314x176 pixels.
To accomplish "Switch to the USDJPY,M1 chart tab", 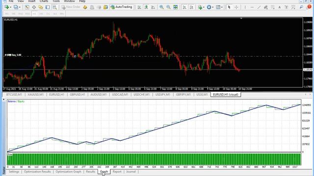I will tap(162, 94).
